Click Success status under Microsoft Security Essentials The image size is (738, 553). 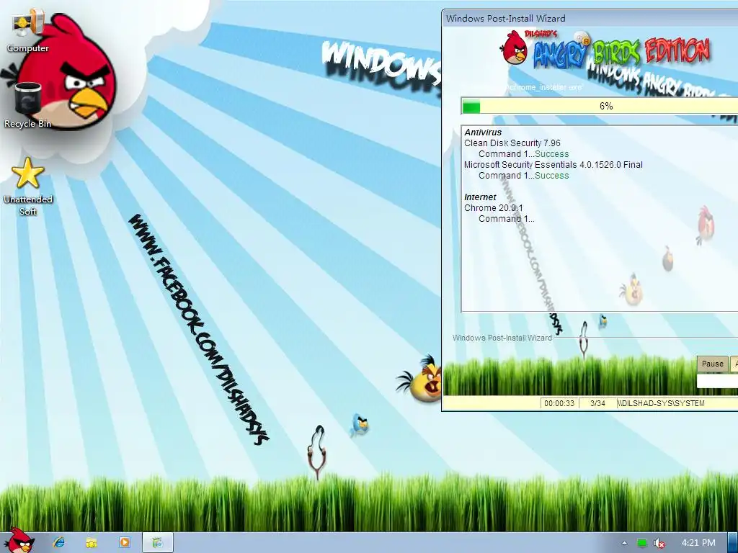point(551,176)
